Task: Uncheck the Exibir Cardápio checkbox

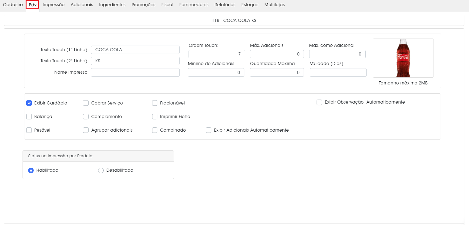Action: (29, 103)
